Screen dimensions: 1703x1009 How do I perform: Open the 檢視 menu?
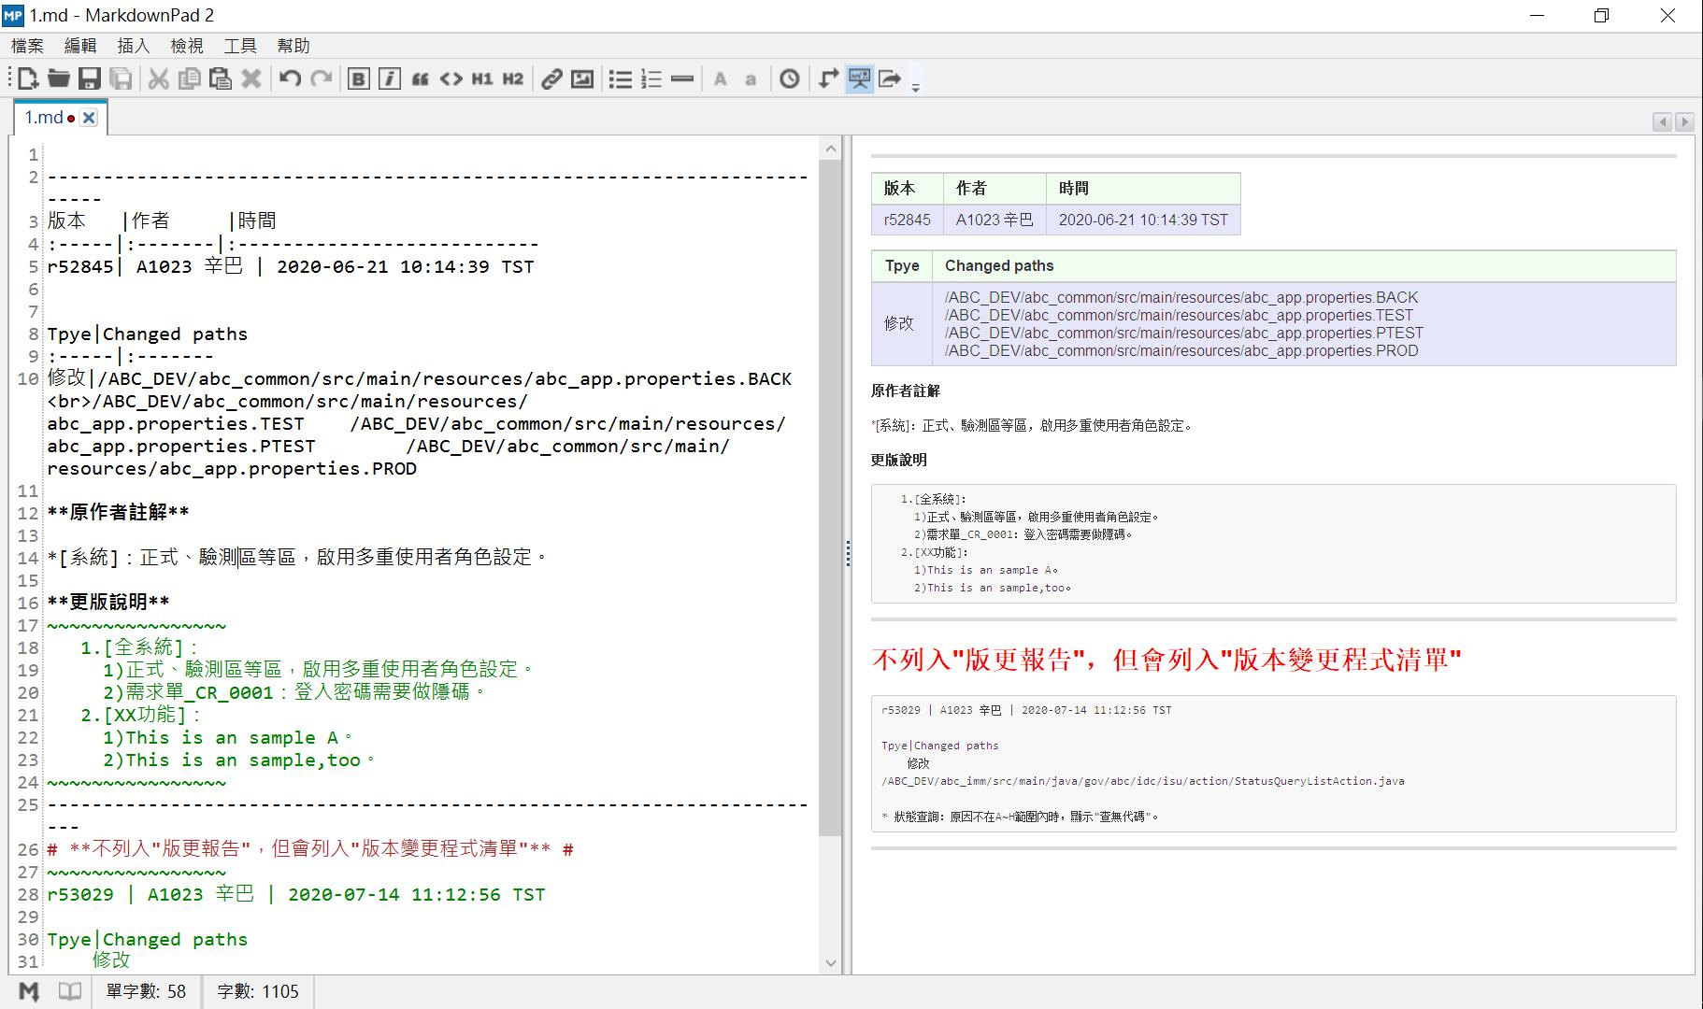point(187,46)
